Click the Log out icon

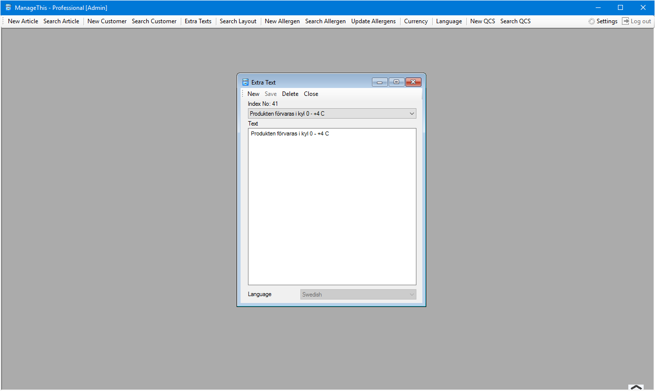[x=625, y=21]
